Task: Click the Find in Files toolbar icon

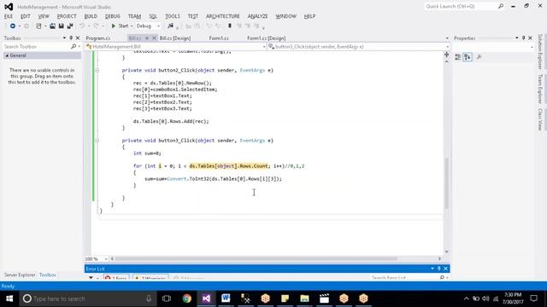Action: [170, 26]
